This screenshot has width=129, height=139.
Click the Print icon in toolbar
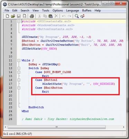point(32,16)
